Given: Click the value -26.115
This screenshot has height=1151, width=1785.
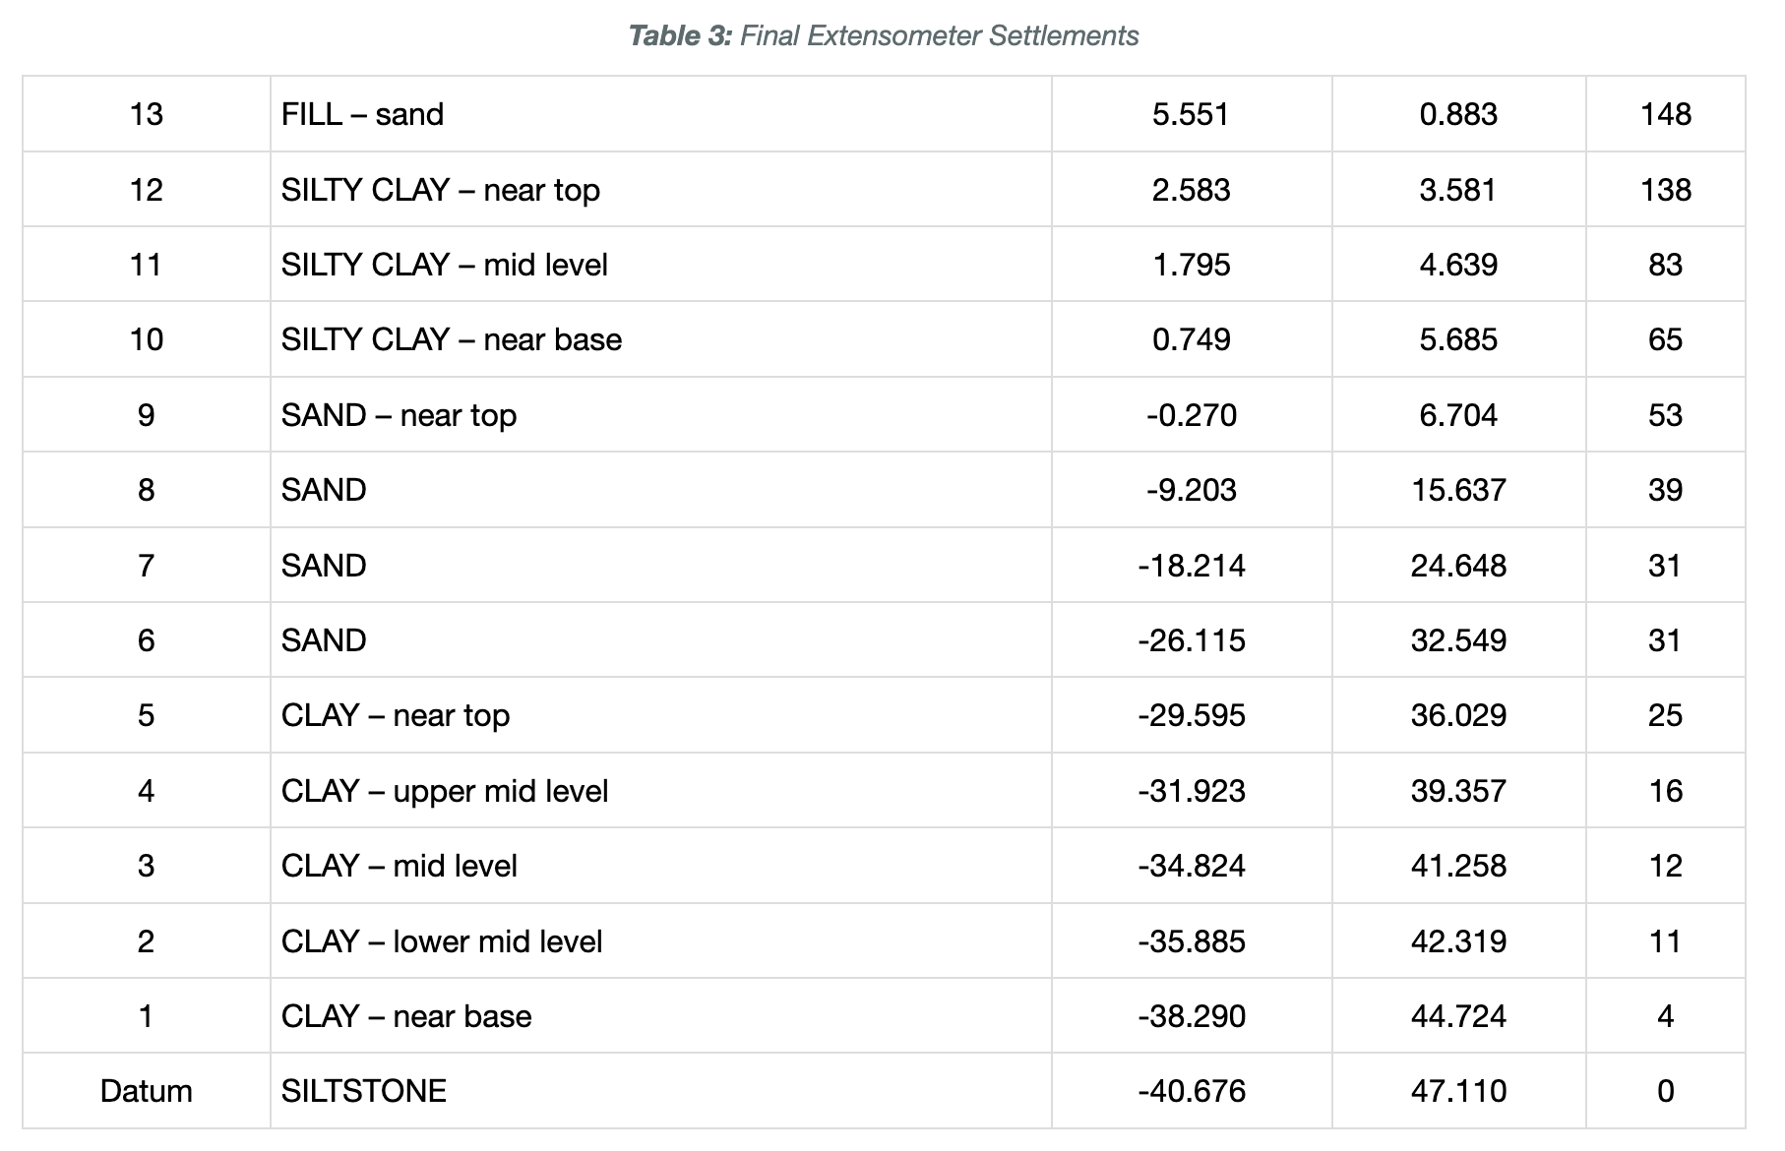Looking at the screenshot, I should click(1192, 640).
